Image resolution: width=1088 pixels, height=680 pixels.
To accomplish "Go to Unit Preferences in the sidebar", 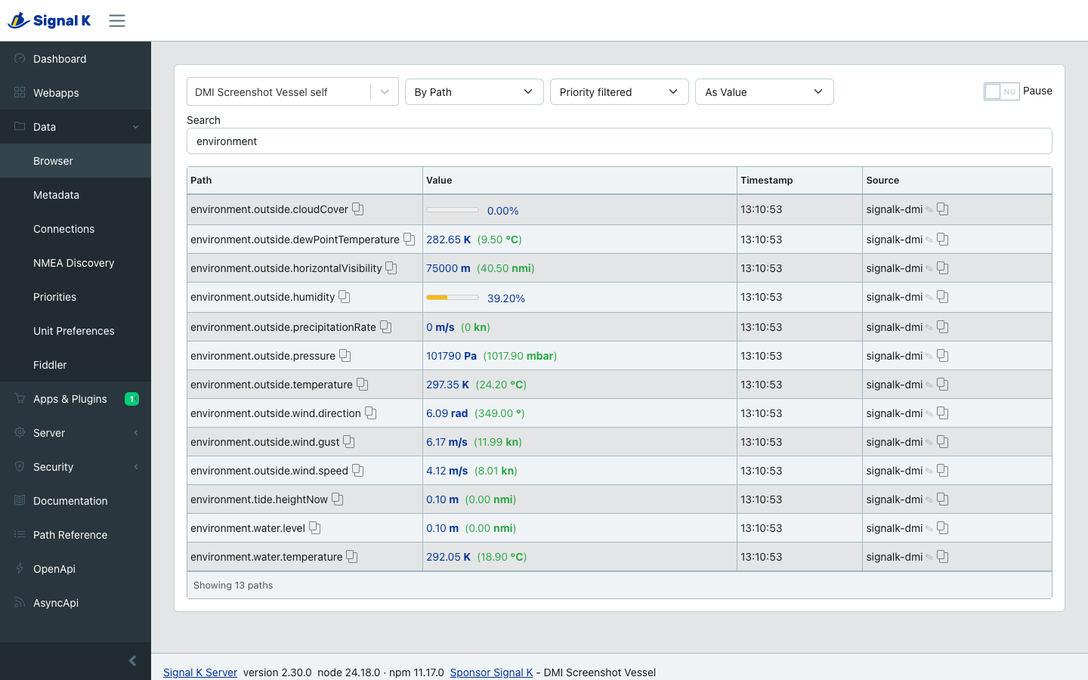I will pos(76,331).
